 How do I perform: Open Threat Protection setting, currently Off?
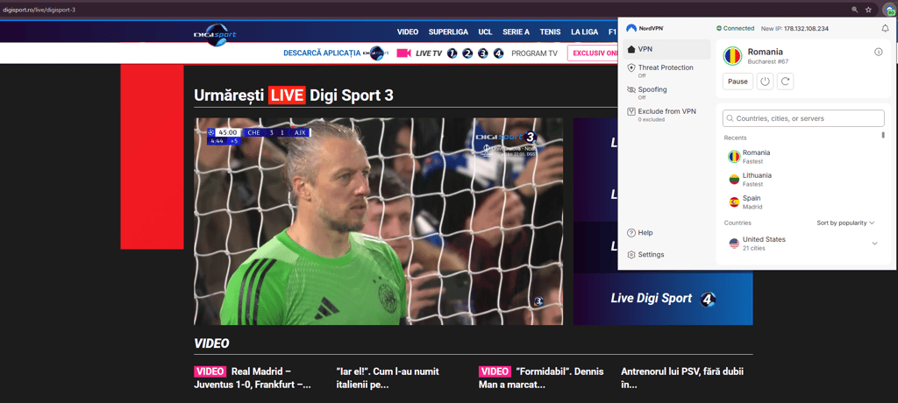pos(666,71)
